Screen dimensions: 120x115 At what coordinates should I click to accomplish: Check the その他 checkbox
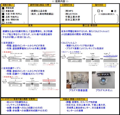point(3,23)
